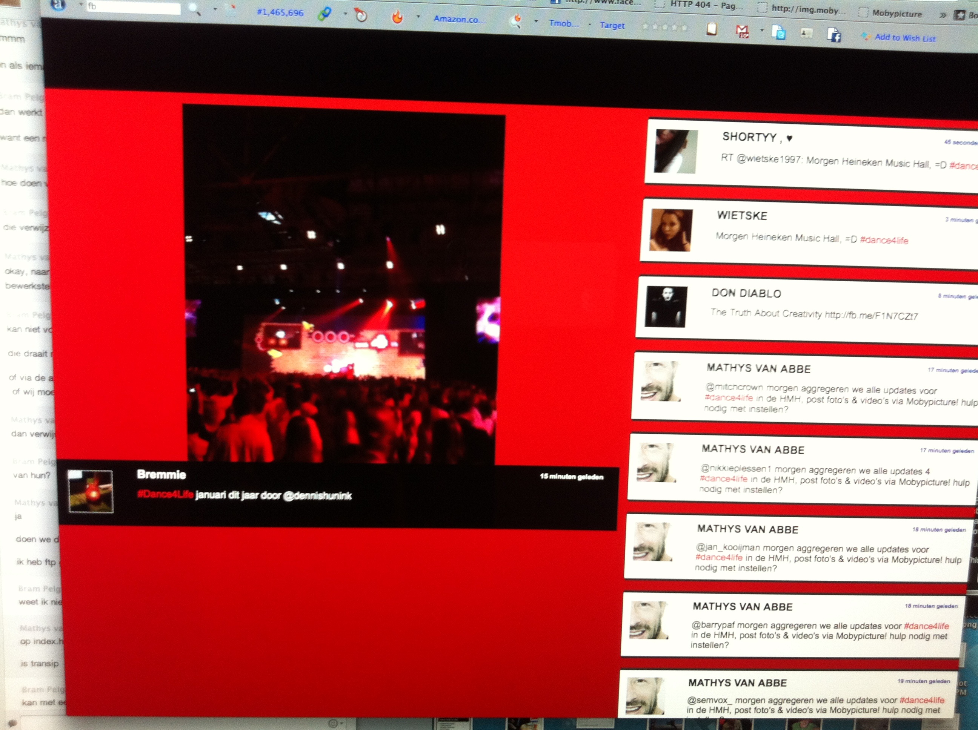Click the green chain link icon
978x730 pixels.
[x=325, y=14]
